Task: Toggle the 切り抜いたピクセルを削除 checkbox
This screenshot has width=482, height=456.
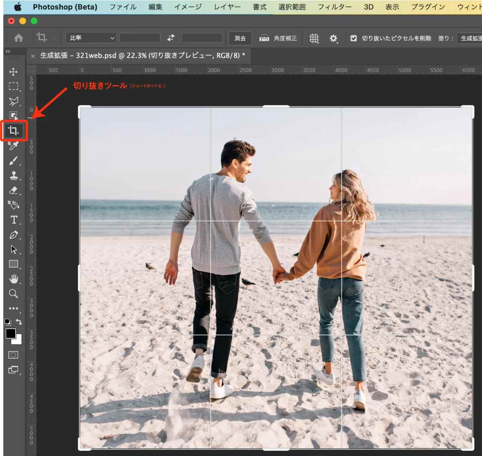Action: click(x=353, y=38)
